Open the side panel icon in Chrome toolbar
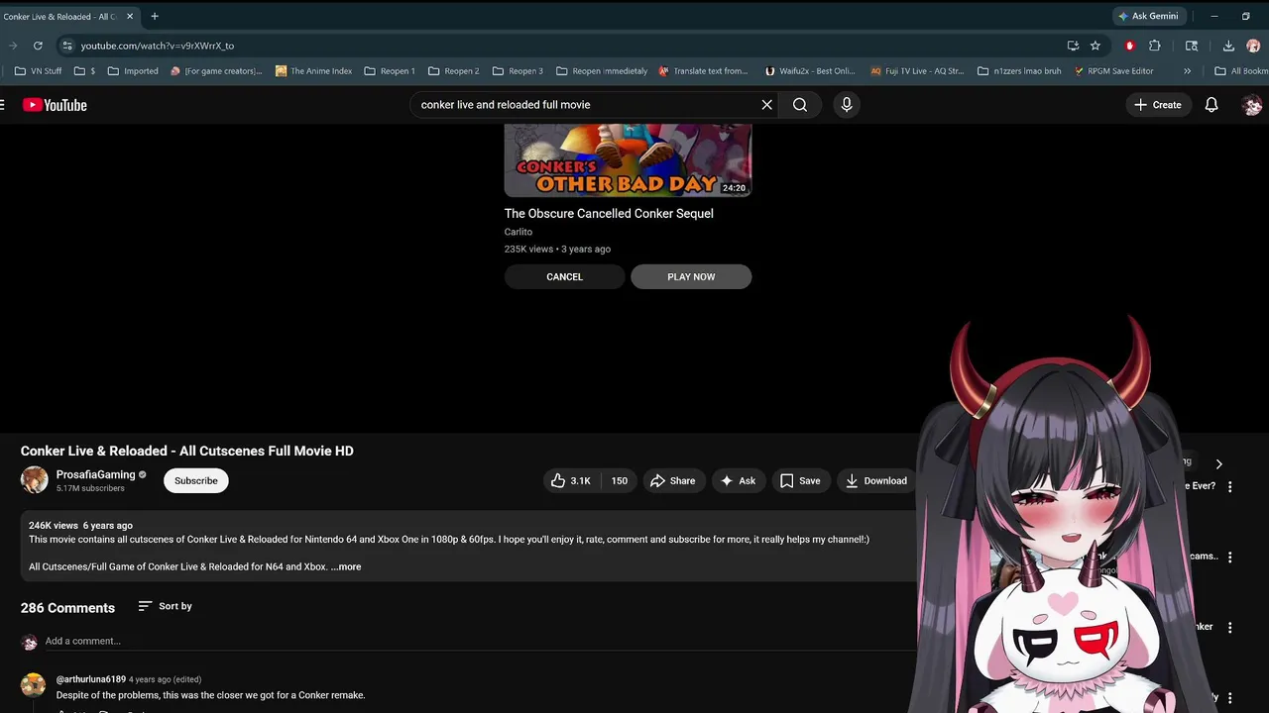This screenshot has height=713, width=1269. [x=1192, y=46]
